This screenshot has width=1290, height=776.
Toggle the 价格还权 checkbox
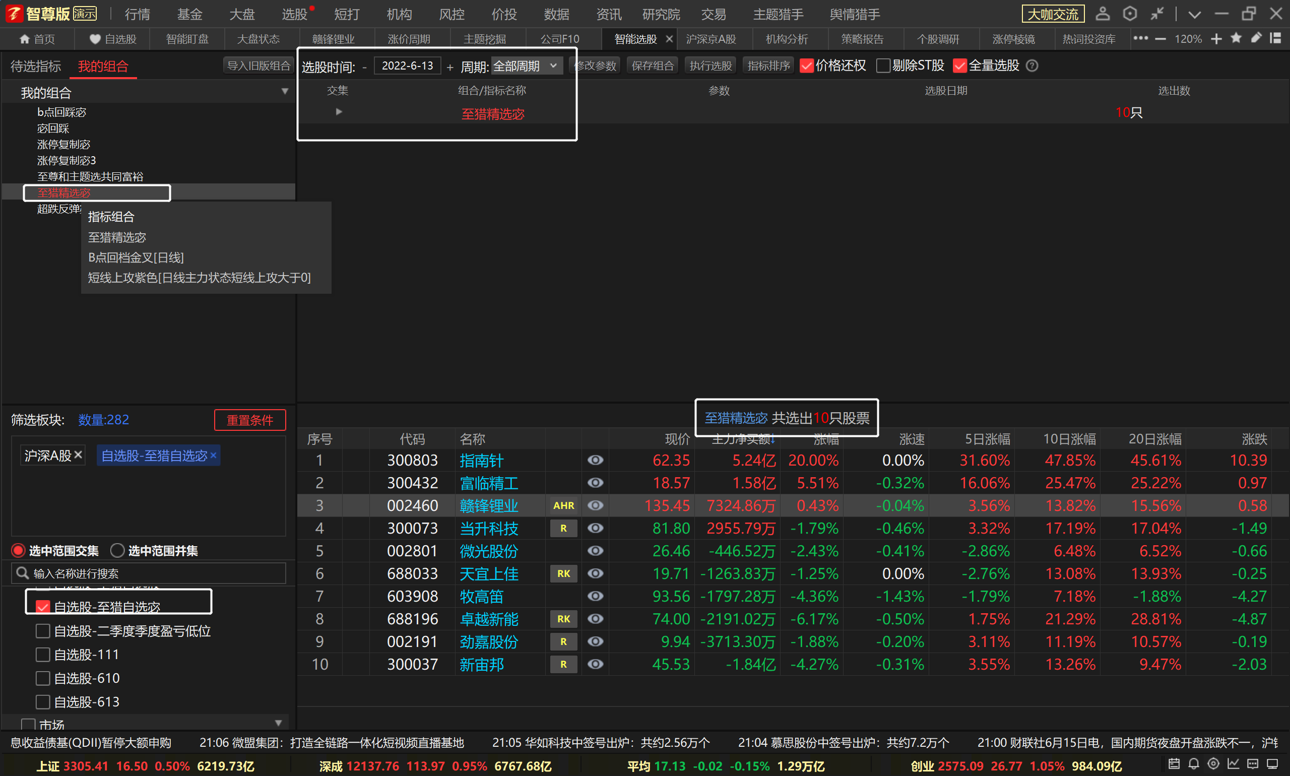[807, 66]
